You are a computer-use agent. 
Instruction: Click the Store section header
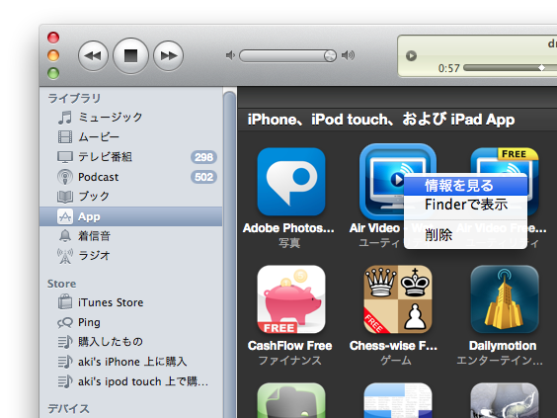pos(62,284)
